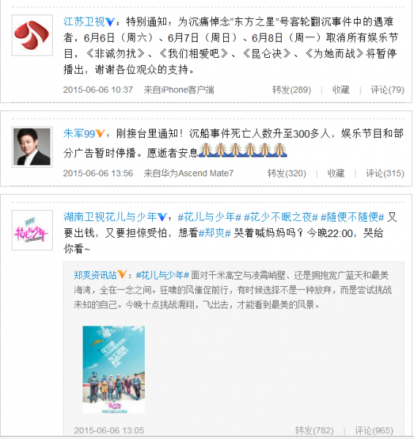Open 朱军99 username link
Image resolution: width=414 pixels, height=439 pixels.
(x=79, y=134)
